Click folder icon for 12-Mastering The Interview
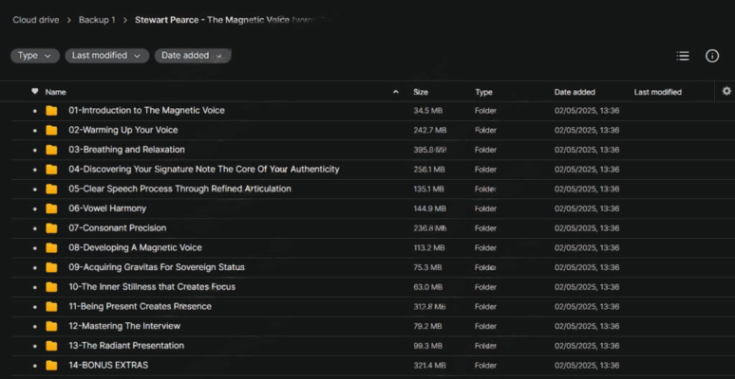The image size is (735, 379). [51, 326]
